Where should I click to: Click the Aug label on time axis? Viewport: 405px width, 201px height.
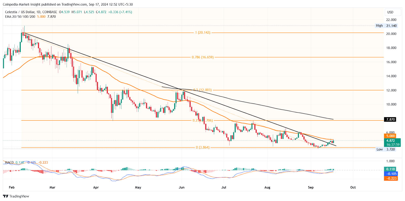pos(267,187)
